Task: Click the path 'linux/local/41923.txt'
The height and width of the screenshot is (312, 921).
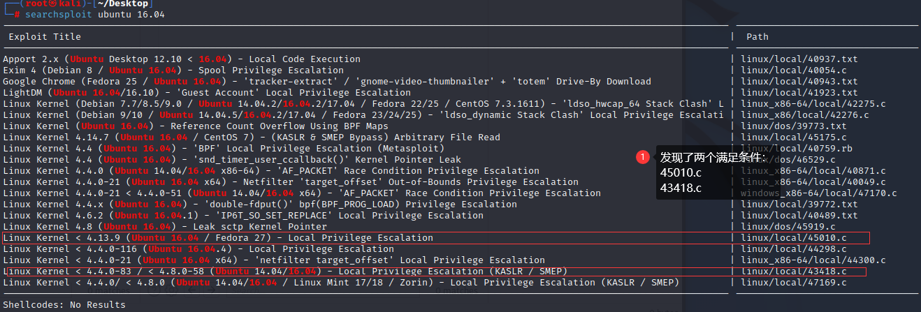Action: (x=799, y=93)
